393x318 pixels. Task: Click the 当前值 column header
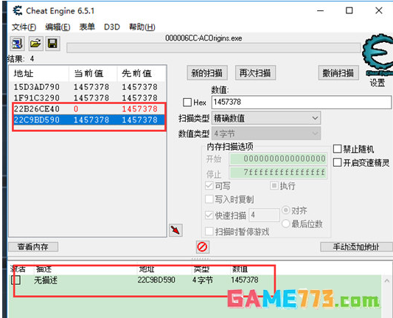(93, 74)
